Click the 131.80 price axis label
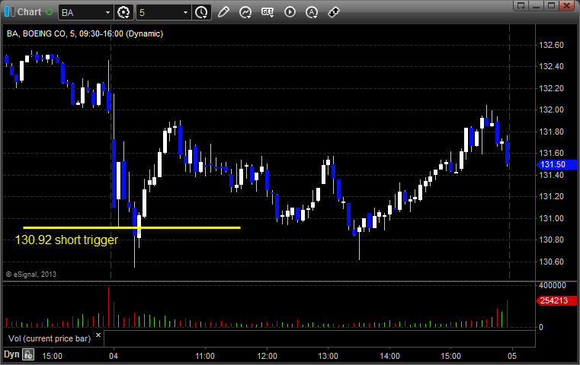 point(551,132)
